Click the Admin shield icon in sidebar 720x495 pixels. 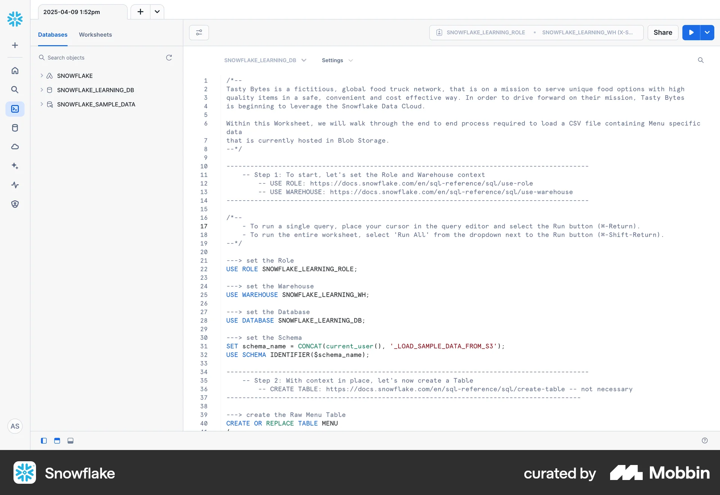point(15,204)
